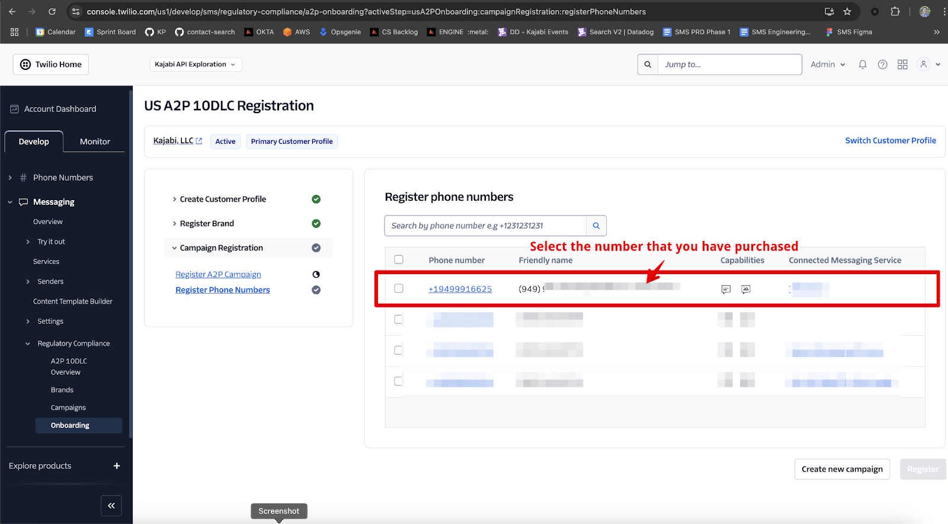Image resolution: width=948 pixels, height=524 pixels.
Task: Go to Account Dashboard
Action: pyautogui.click(x=53, y=109)
